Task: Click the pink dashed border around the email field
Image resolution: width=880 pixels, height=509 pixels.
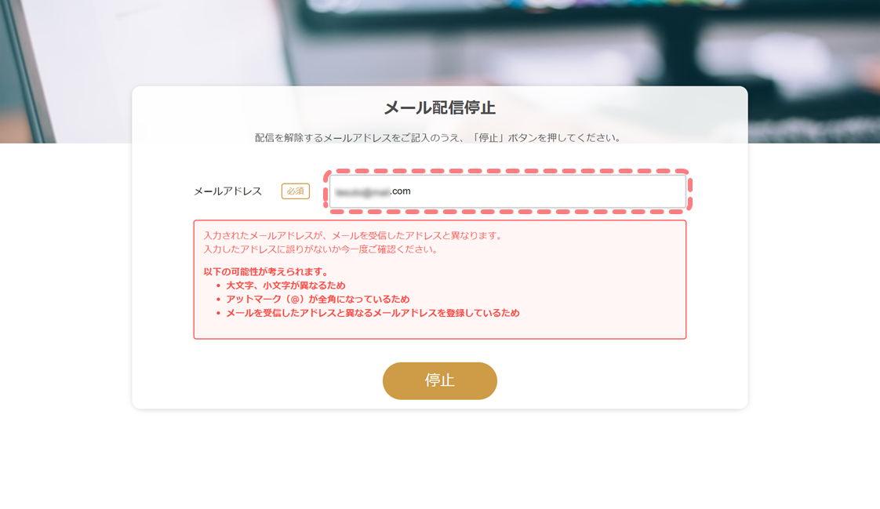Action: point(507,171)
